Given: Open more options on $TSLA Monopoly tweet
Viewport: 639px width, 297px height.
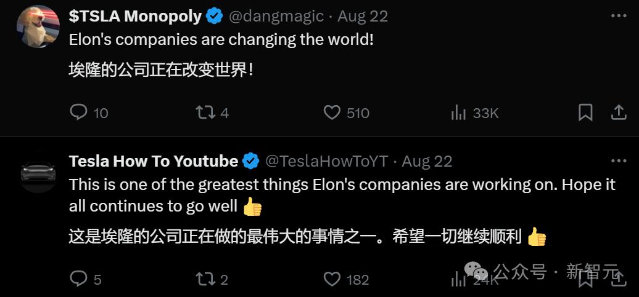Looking at the screenshot, I should [618, 16].
